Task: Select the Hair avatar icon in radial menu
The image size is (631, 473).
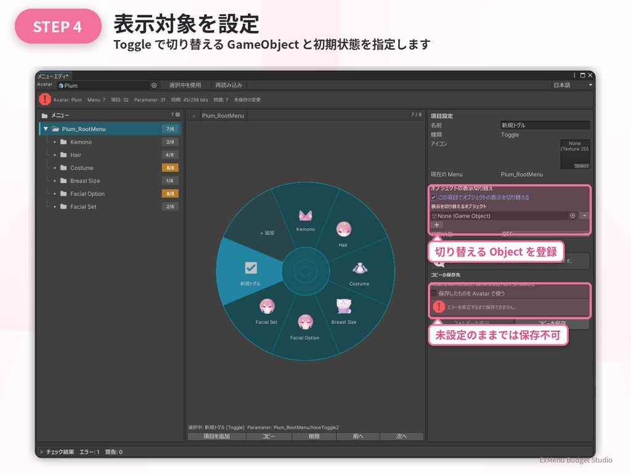Action: point(343,229)
